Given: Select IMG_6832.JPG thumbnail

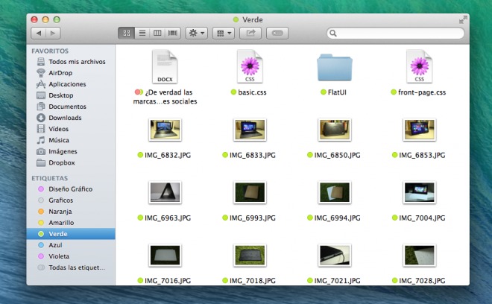Looking at the screenshot, I should coord(165,130).
